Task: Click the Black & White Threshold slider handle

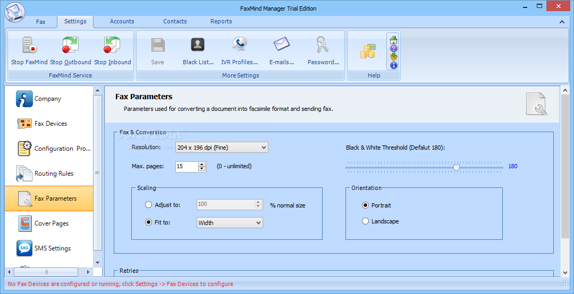Action: point(457,167)
